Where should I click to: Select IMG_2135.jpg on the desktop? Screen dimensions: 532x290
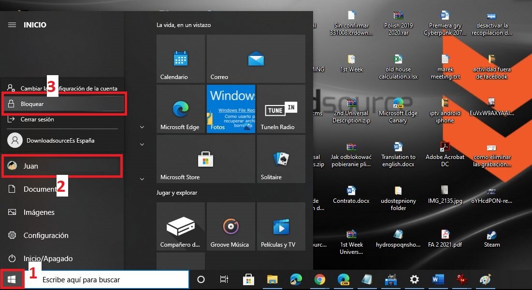click(445, 195)
